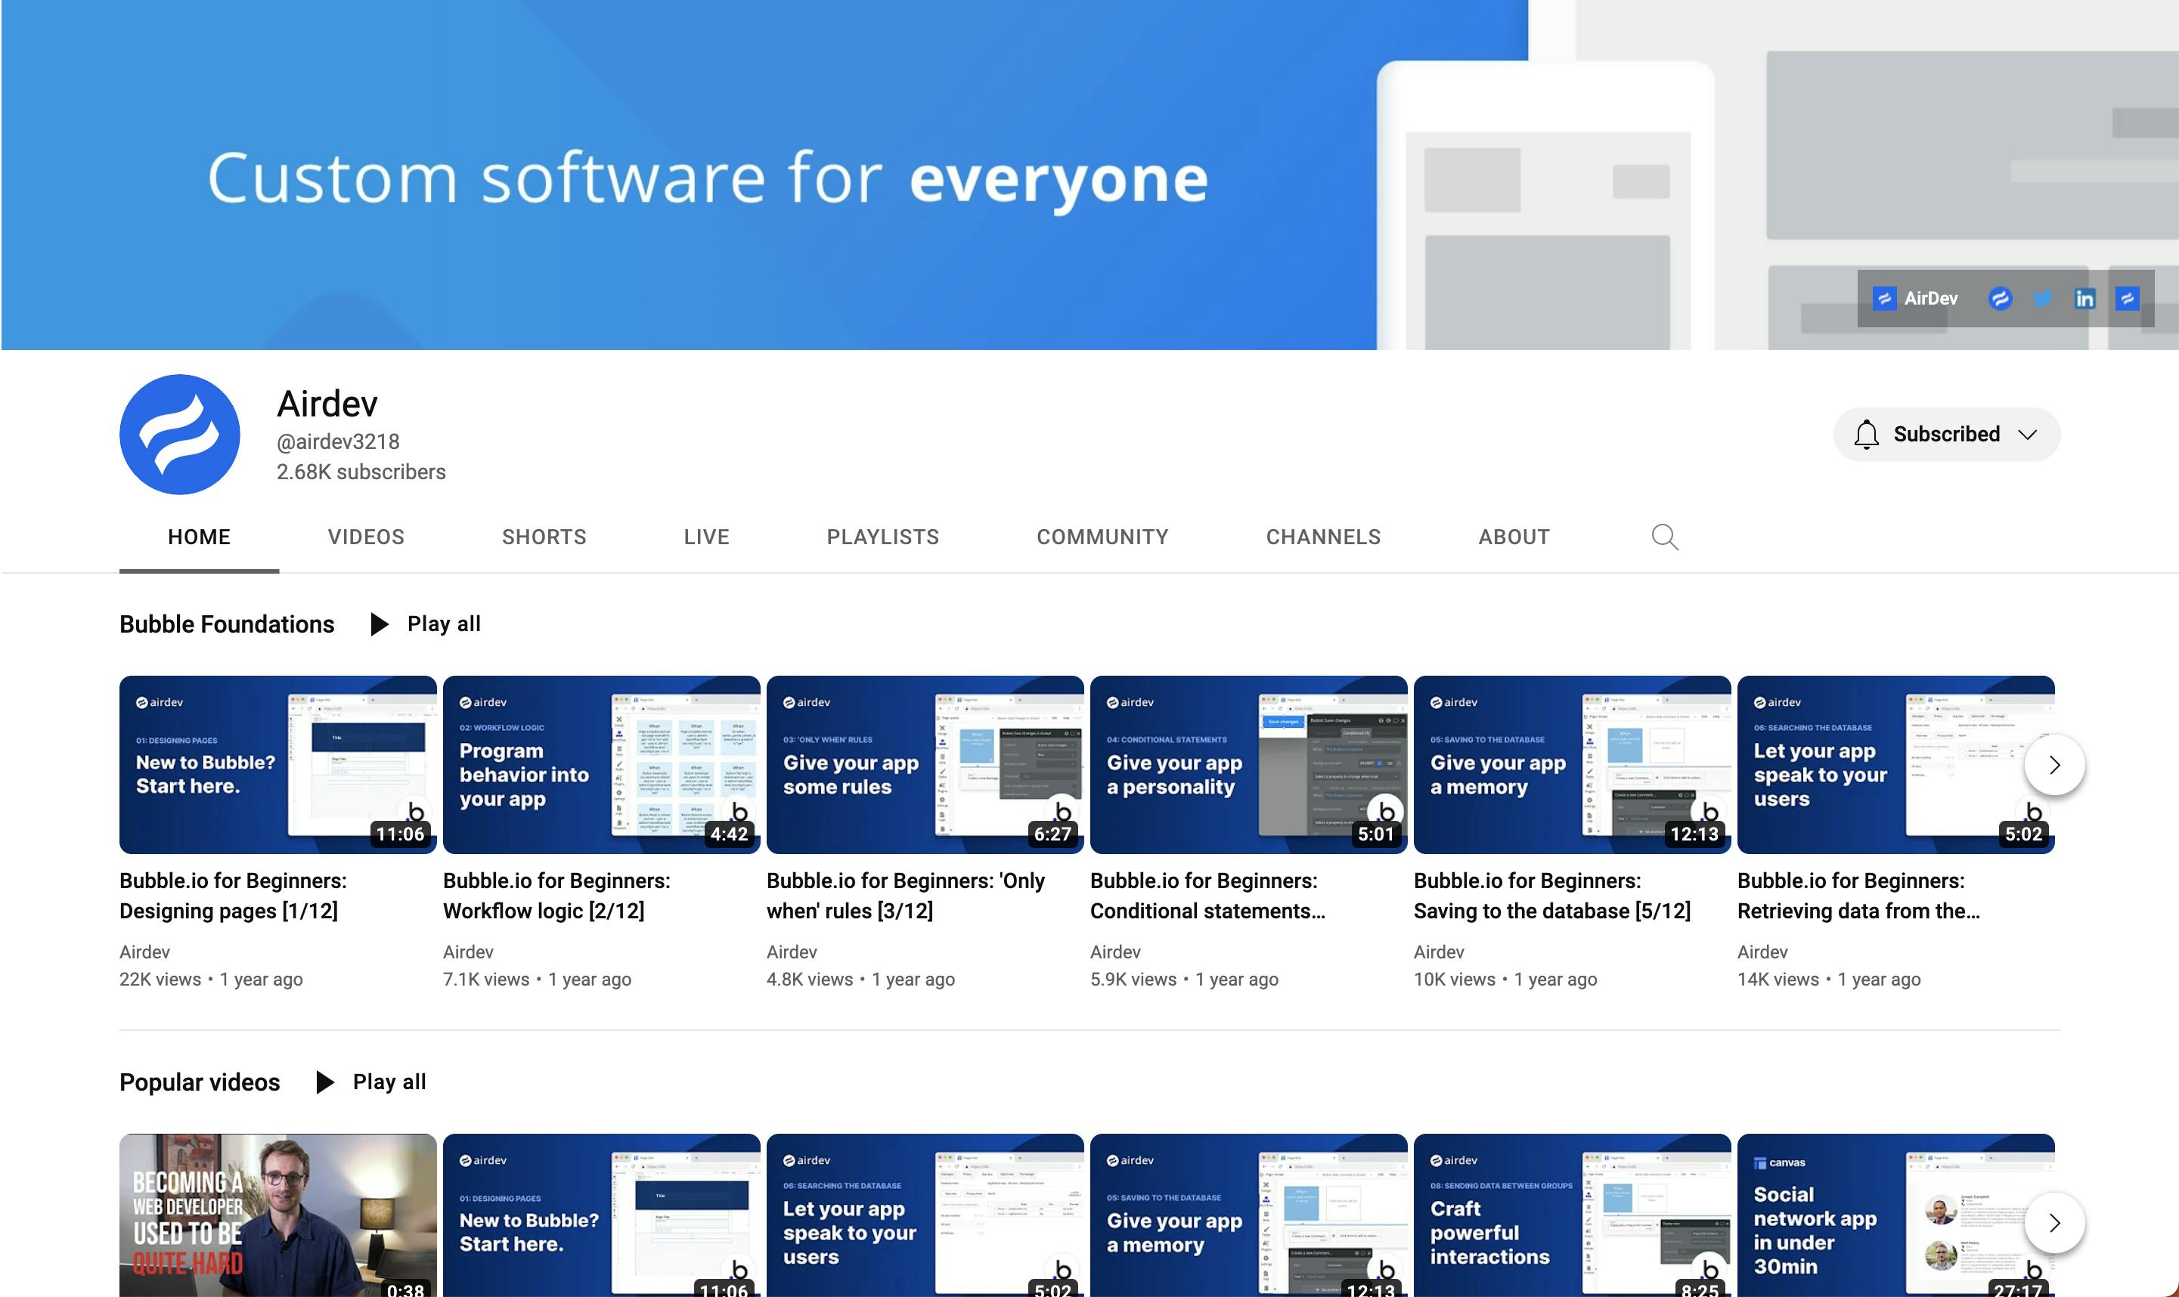Go to the About tab

click(x=1514, y=537)
